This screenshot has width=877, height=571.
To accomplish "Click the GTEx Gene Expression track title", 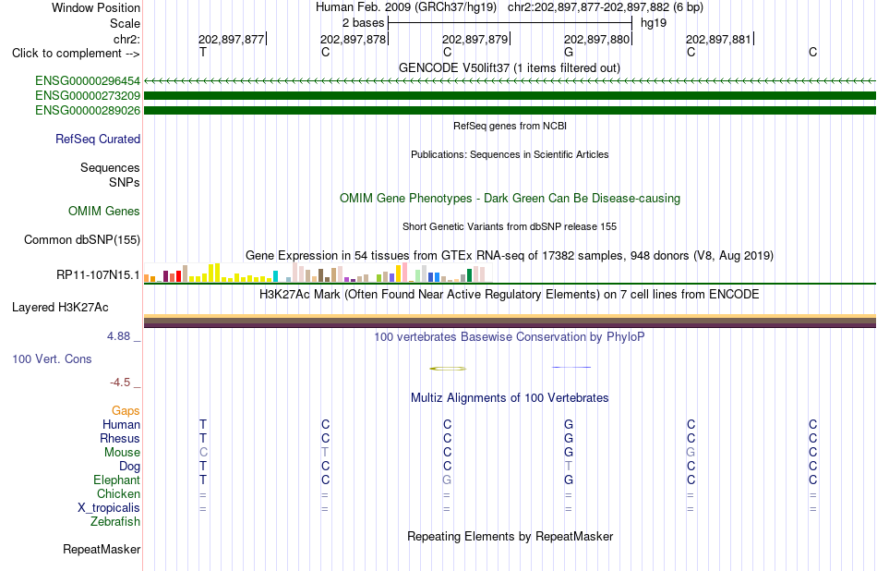I will [x=510, y=256].
